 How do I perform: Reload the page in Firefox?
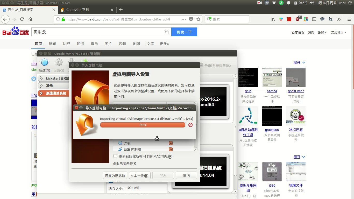click(22, 19)
